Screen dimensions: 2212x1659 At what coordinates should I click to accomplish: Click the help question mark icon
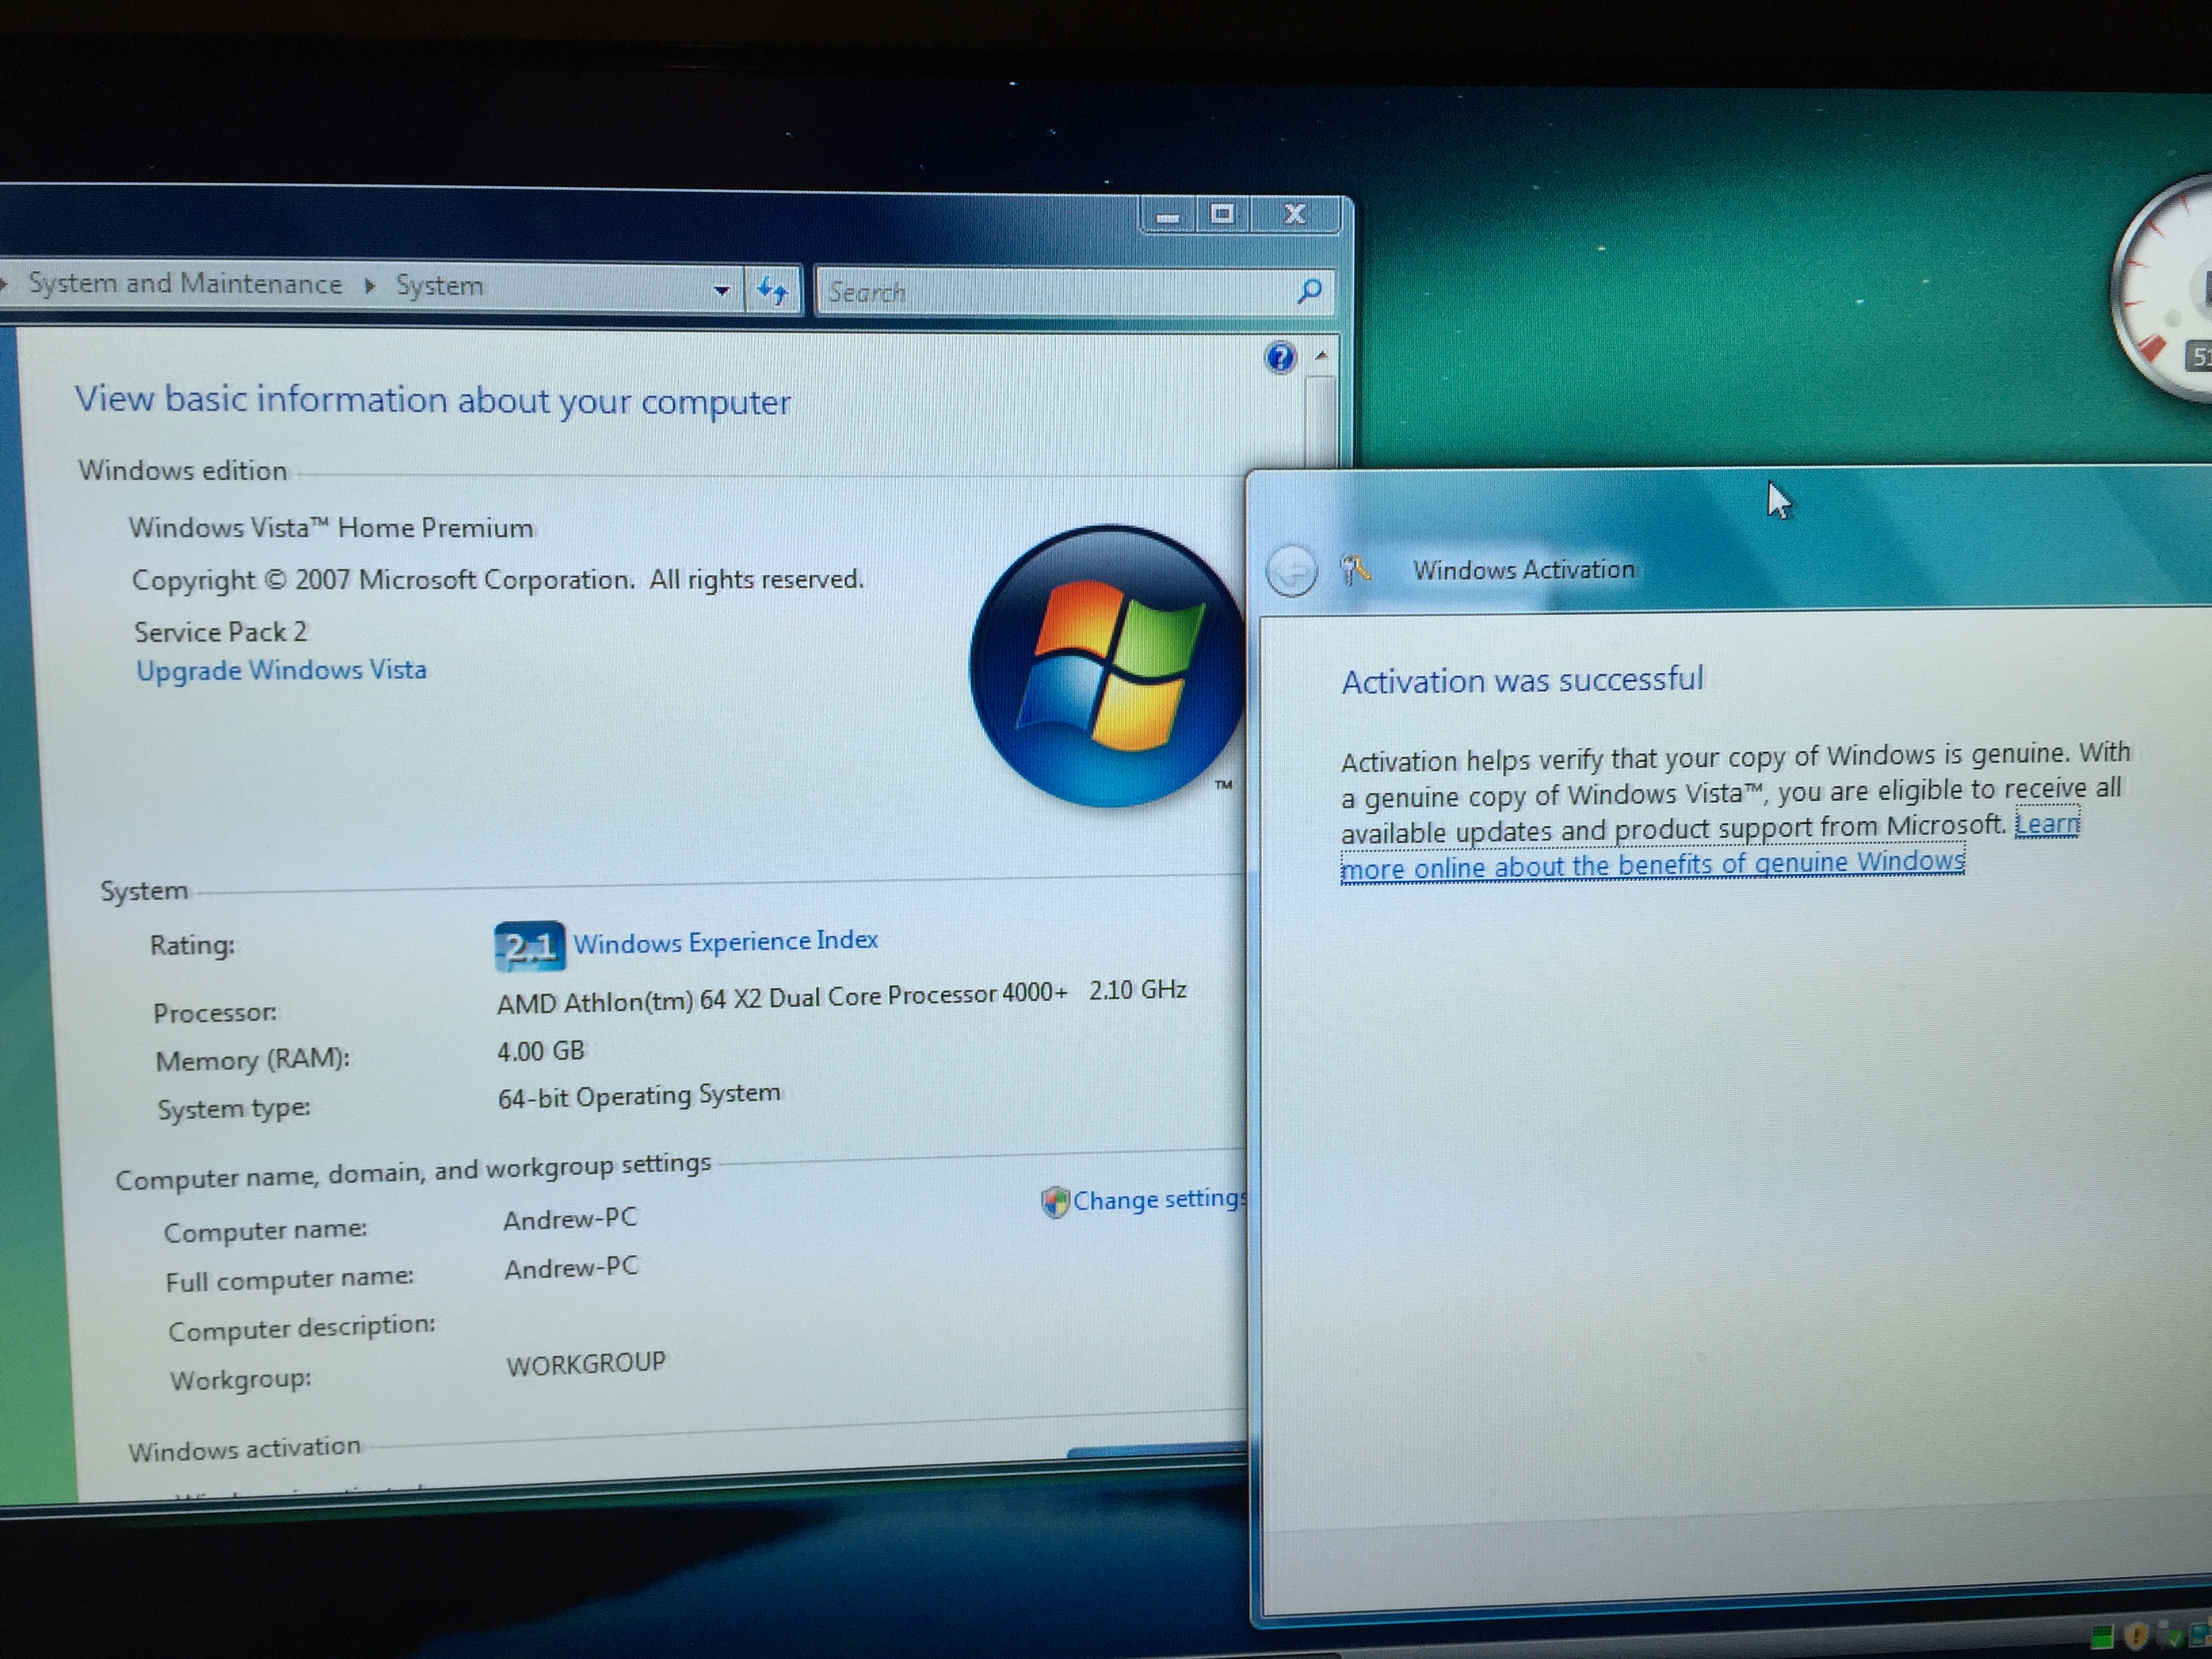click(x=1280, y=357)
